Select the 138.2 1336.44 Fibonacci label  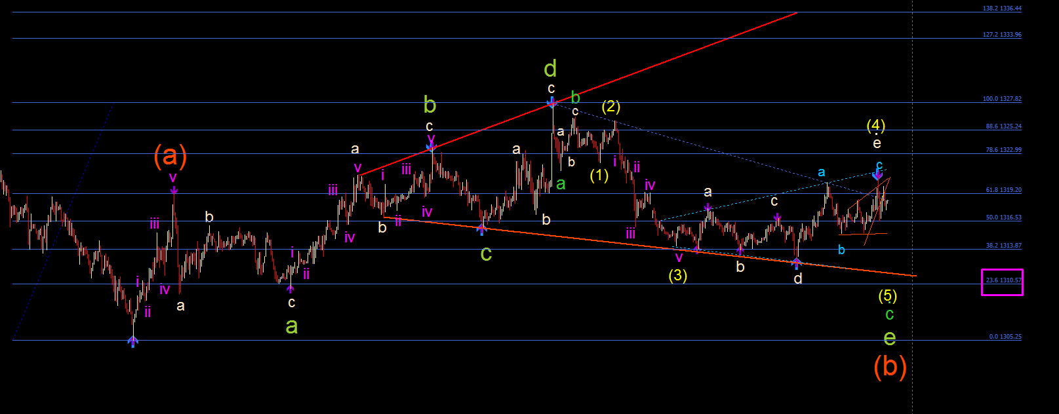[1002, 9]
